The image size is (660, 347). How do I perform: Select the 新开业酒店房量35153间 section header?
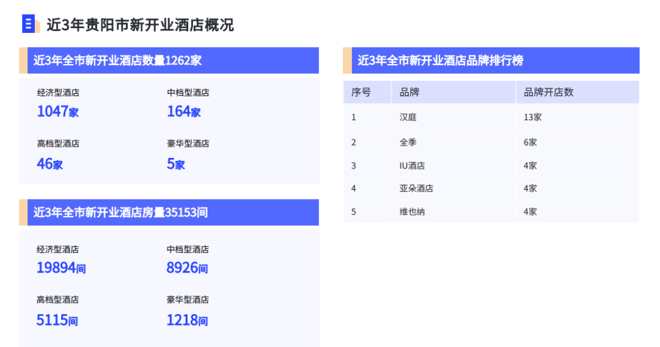pos(120,212)
